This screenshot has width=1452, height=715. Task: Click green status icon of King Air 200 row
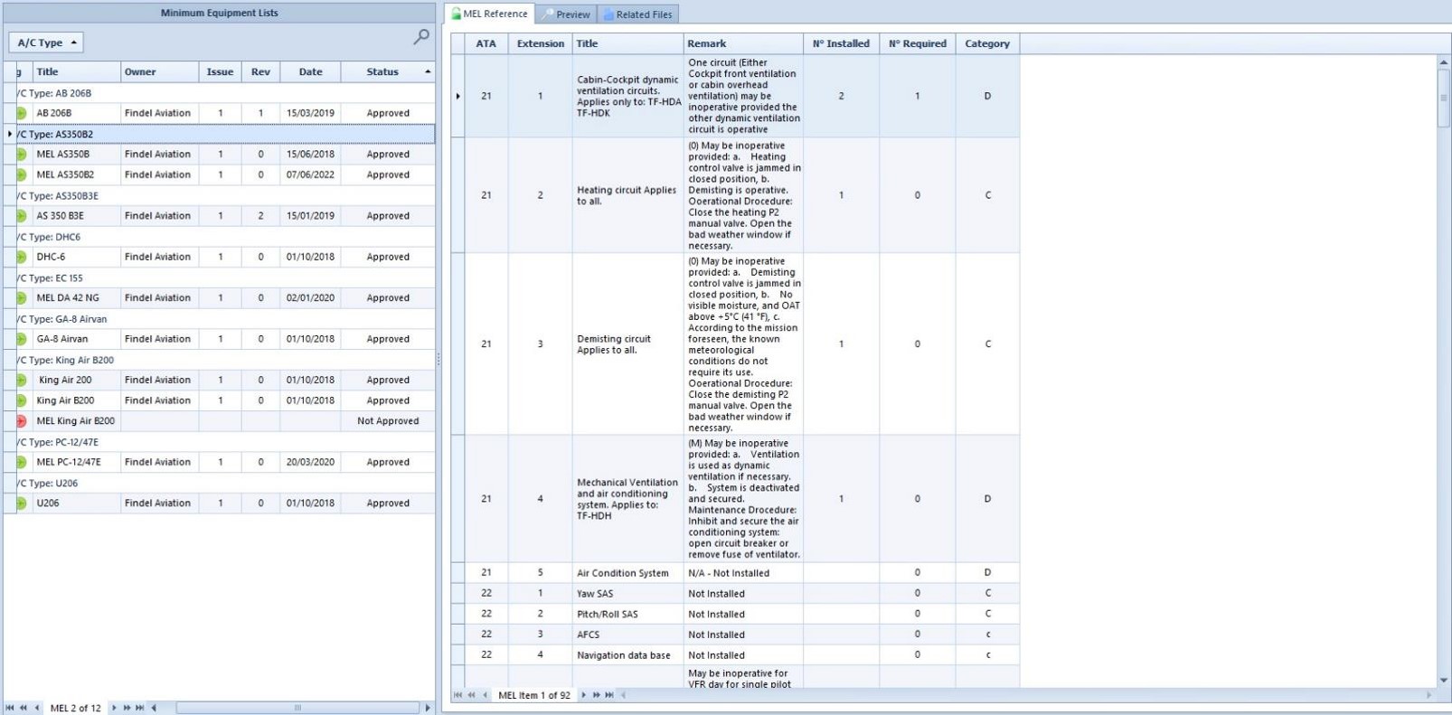tap(21, 380)
